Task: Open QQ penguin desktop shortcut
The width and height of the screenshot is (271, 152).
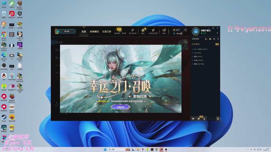Action: pos(4,77)
